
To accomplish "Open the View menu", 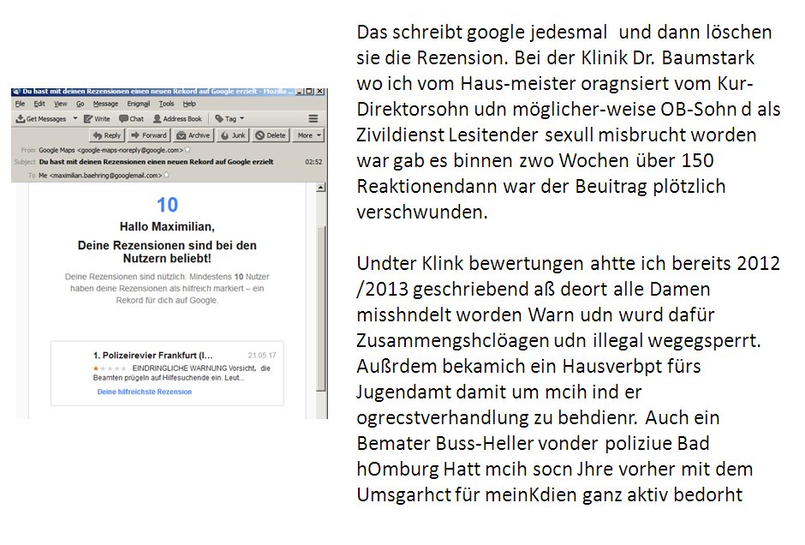I will point(61,104).
